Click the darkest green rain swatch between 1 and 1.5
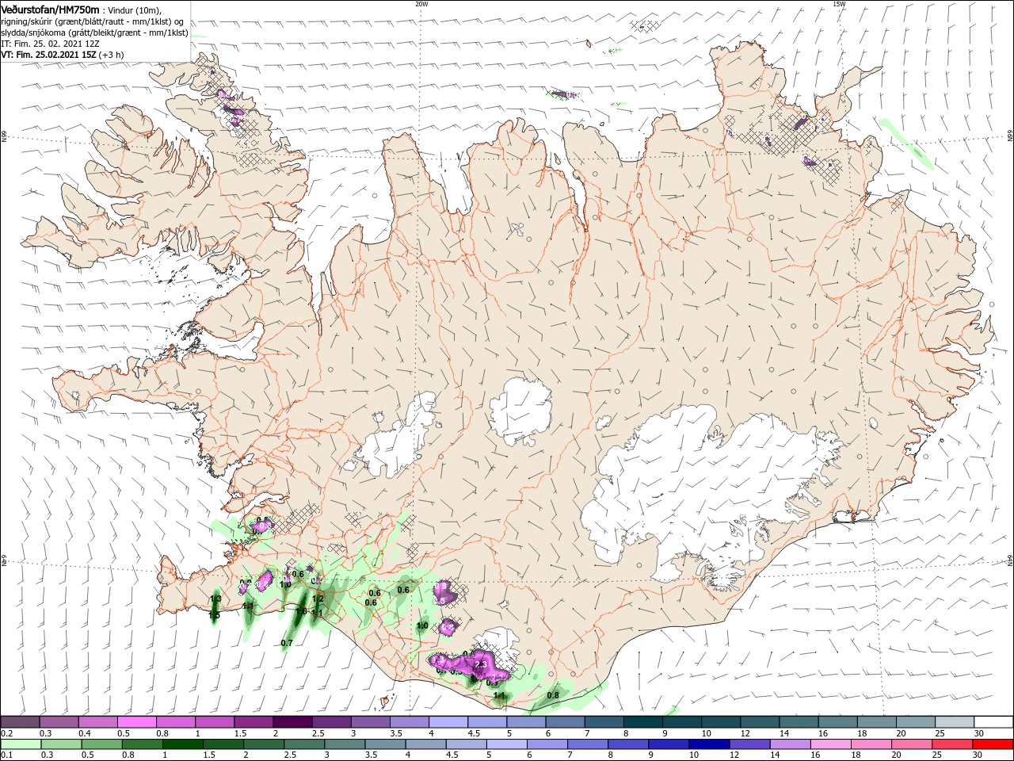 click(x=182, y=744)
